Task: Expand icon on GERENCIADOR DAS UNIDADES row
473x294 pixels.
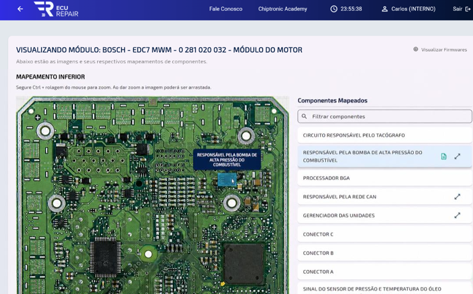Action: click(457, 215)
